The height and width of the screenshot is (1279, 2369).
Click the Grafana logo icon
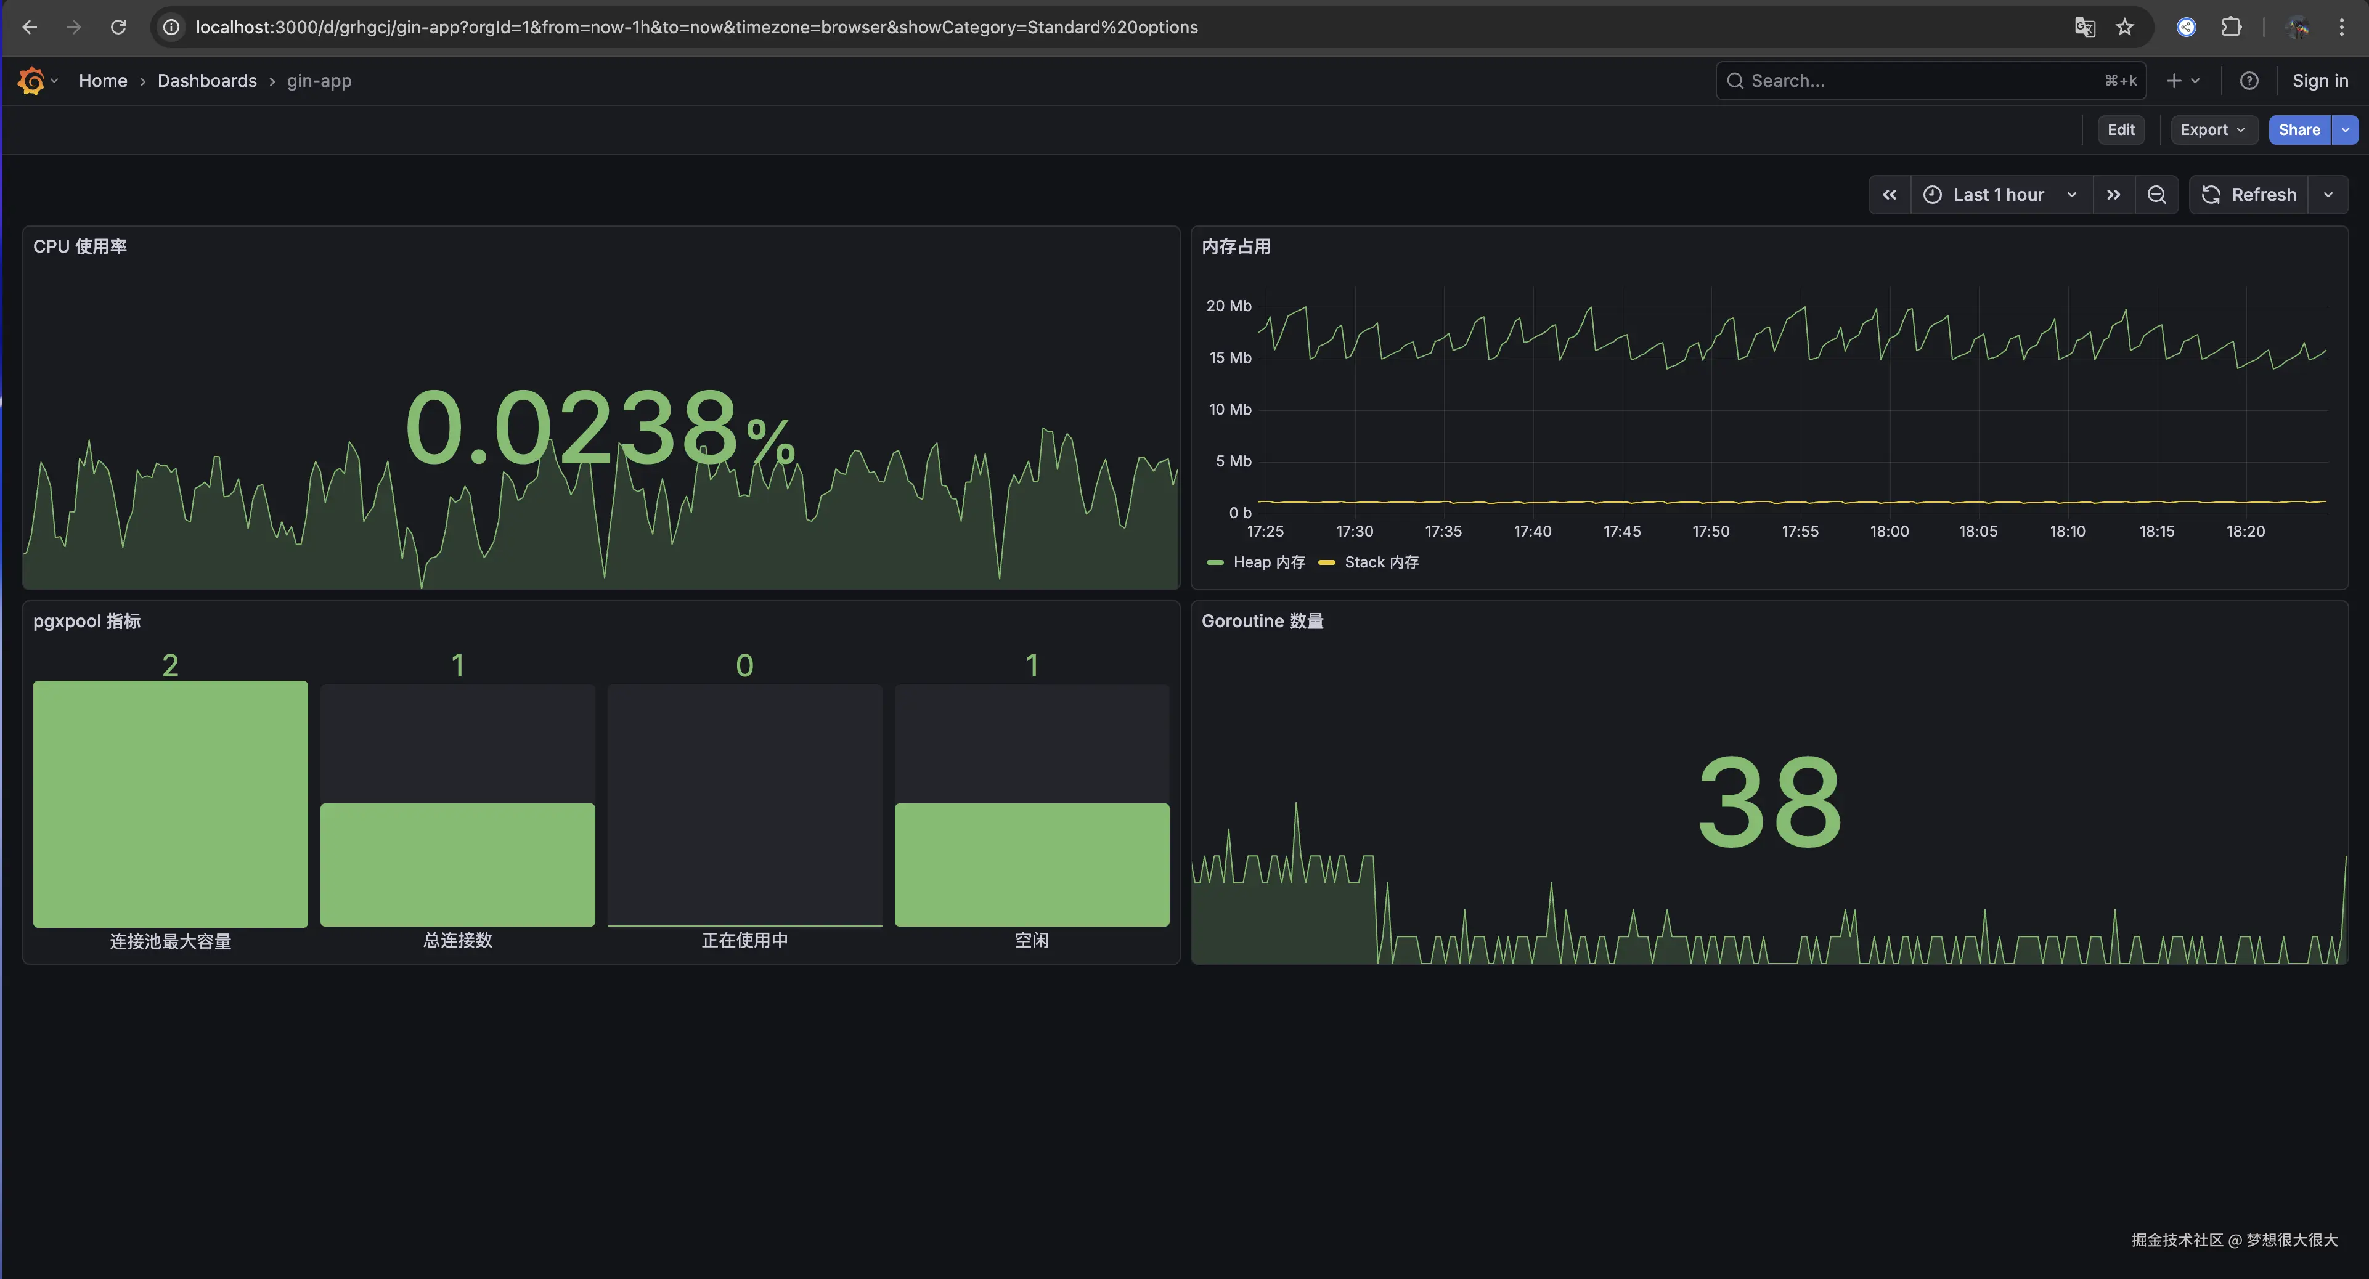pyautogui.click(x=30, y=81)
